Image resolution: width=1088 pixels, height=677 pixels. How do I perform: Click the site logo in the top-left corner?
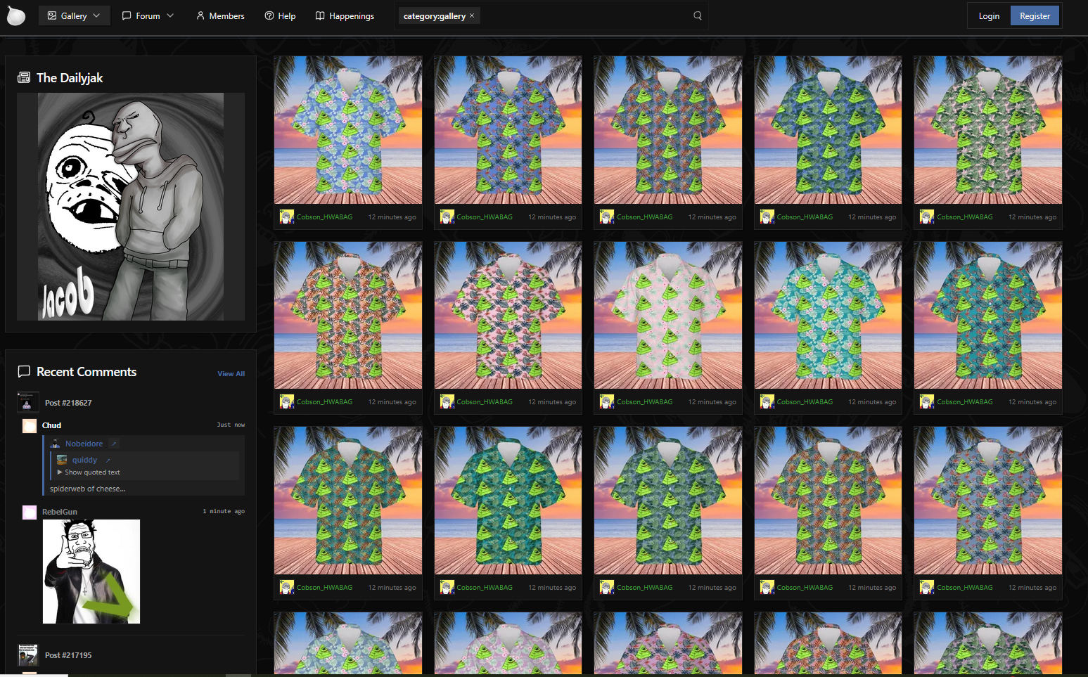pyautogui.click(x=15, y=15)
